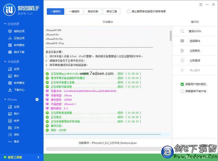The image size is (218, 161).
Task: Click the log output scrollbar thumb
Action: click(x=171, y=36)
